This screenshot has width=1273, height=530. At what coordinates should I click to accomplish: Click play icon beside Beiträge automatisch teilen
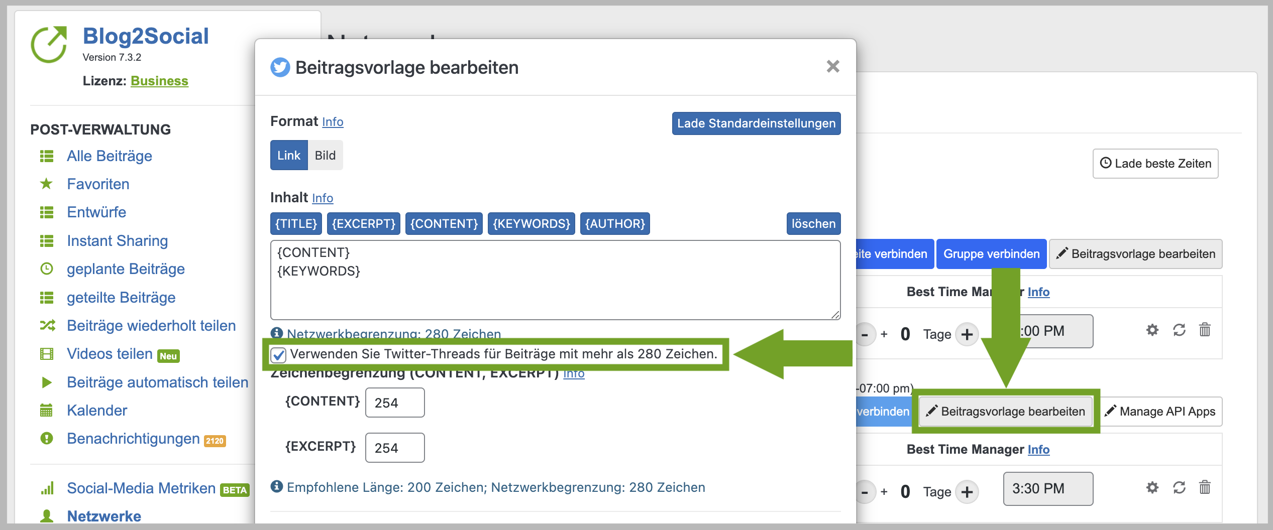point(47,382)
